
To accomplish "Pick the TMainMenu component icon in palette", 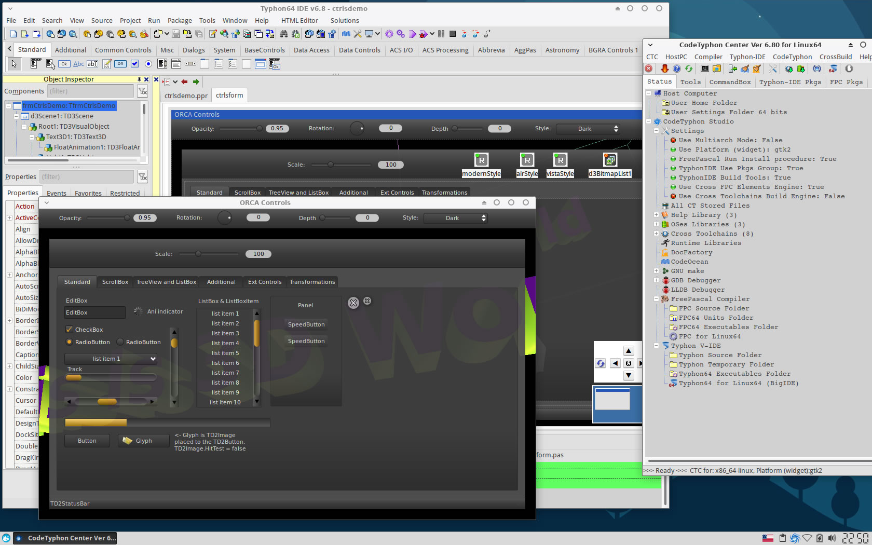I will (35, 64).
